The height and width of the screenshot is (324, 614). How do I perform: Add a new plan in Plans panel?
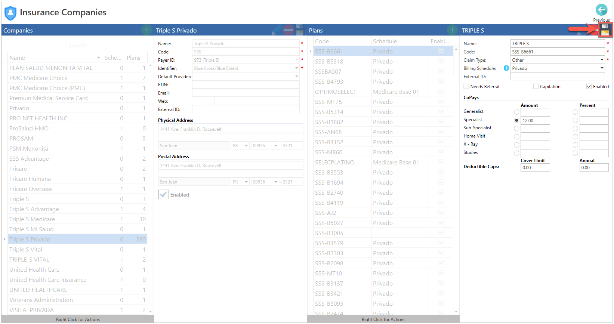pyautogui.click(x=453, y=30)
